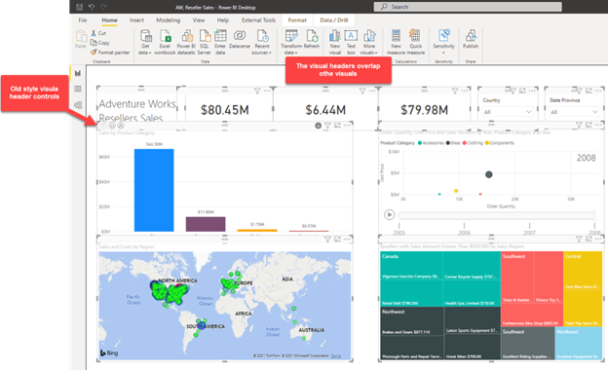Screen dimensions: 608x370
Task: Open filter icon on bar chart header
Action: click(327, 126)
